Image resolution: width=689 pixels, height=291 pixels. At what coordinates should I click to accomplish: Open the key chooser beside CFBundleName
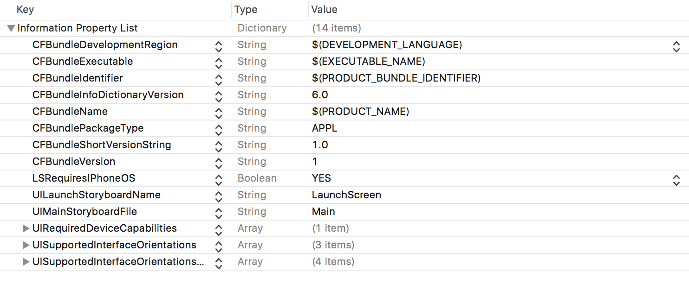point(218,111)
